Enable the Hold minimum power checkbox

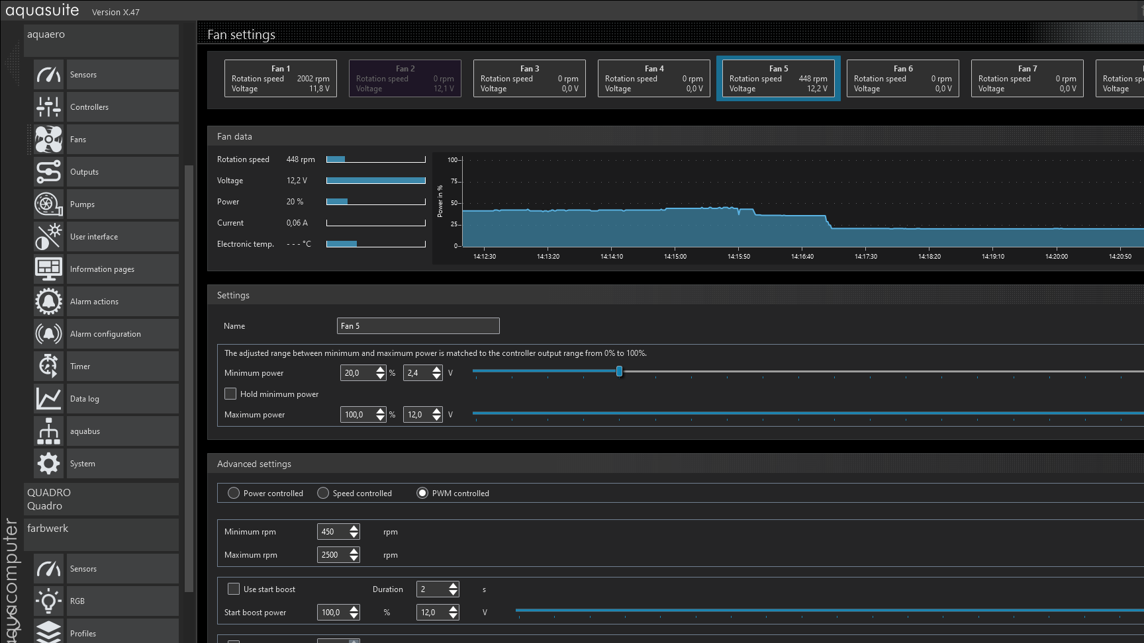pyautogui.click(x=230, y=394)
